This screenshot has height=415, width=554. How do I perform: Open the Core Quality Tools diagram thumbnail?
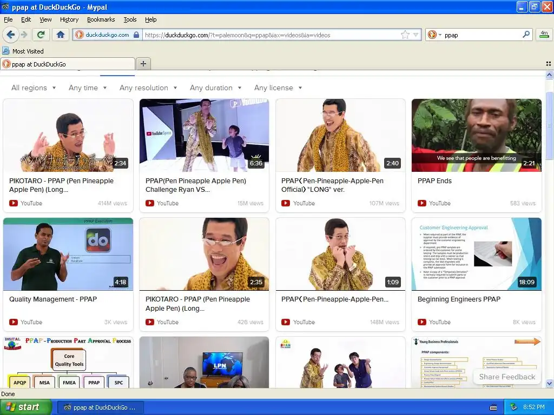[68, 363]
